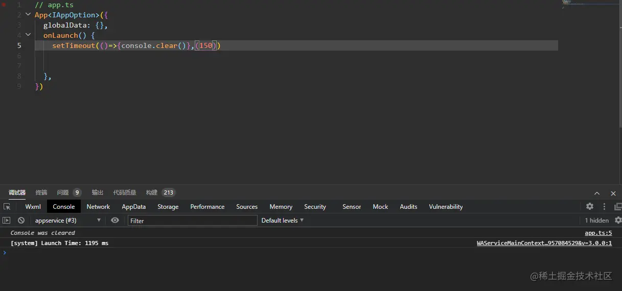Viewport: 622px width, 291px height.
Task: Collapse the onLaunch fold arrow on line 4
Action: [28, 35]
